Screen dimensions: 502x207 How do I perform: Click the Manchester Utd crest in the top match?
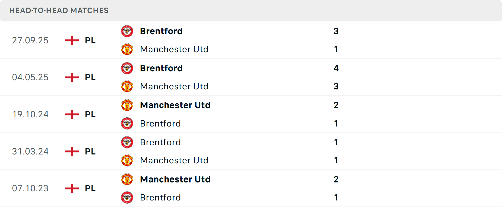click(127, 49)
